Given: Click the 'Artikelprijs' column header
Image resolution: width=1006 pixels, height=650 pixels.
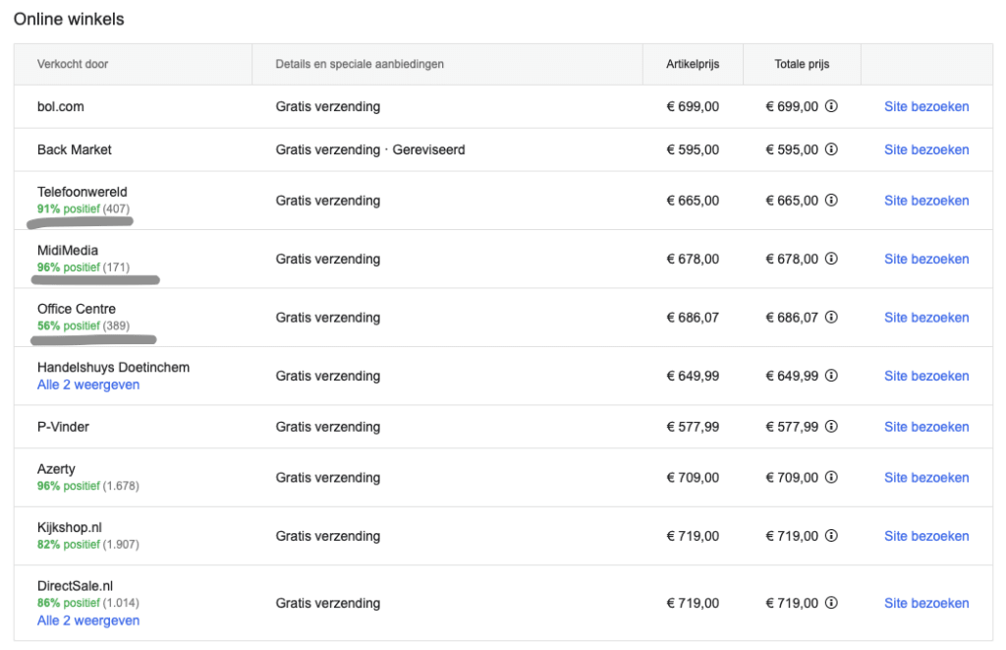Looking at the screenshot, I should (x=693, y=65).
